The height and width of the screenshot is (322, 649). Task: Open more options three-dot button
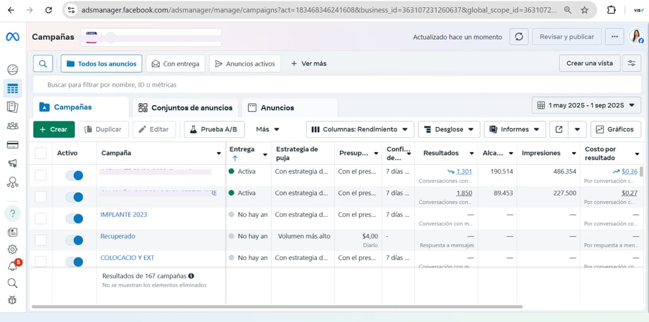tap(614, 37)
